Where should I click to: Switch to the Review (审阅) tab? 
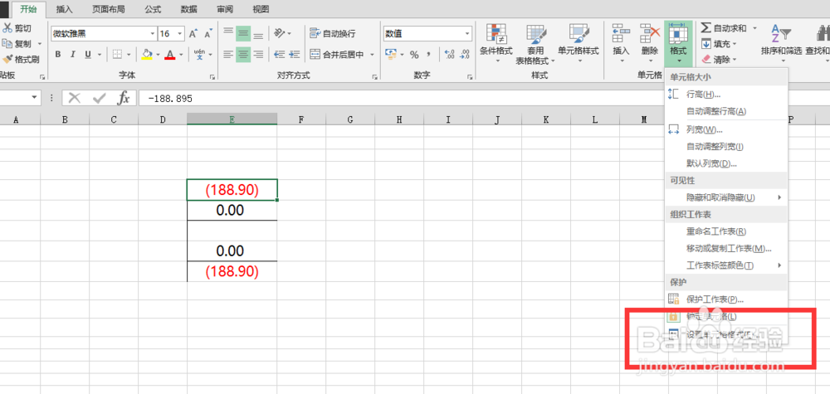[x=225, y=9]
